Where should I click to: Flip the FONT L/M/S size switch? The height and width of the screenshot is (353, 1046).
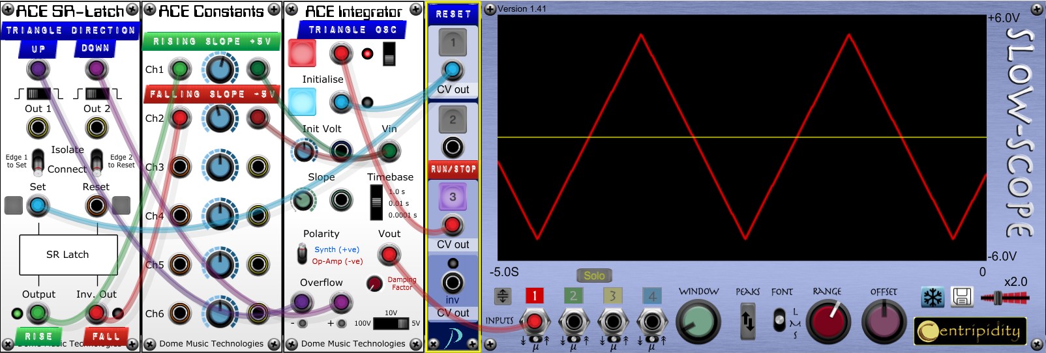[779, 320]
